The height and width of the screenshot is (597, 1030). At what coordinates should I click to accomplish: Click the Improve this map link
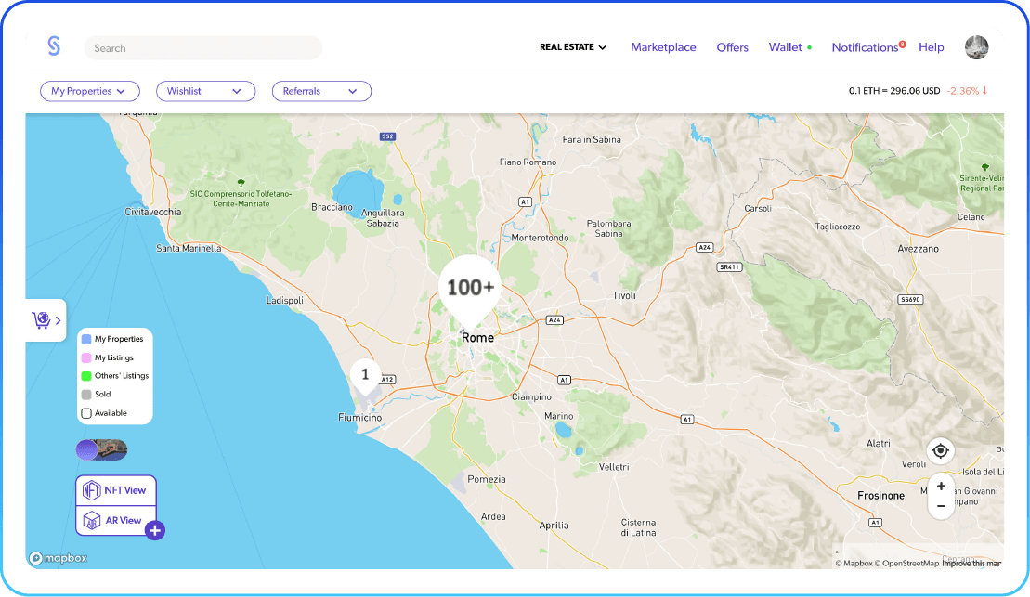[x=971, y=563]
